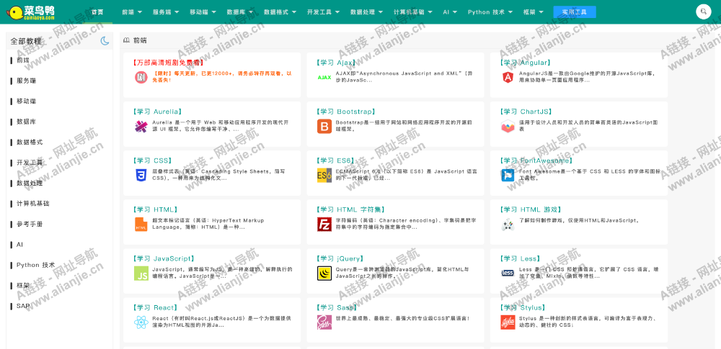Expand the 数据处理 navbar dropdown
The height and width of the screenshot is (349, 721).
point(366,12)
